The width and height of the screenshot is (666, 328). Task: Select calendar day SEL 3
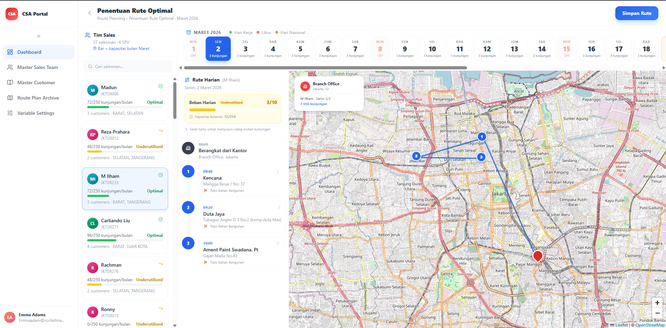click(x=245, y=49)
